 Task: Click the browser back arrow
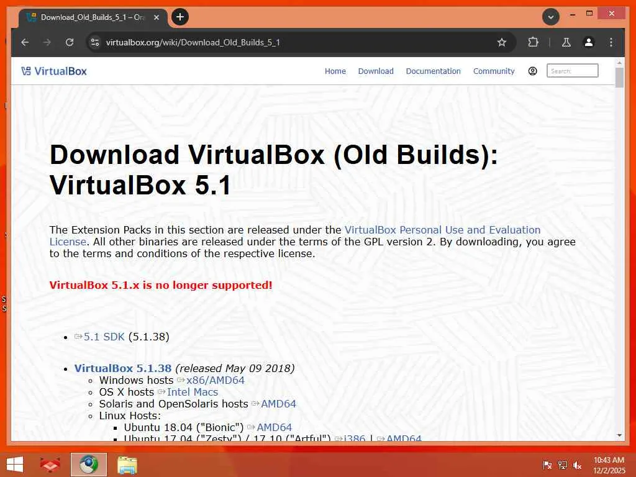(25, 42)
